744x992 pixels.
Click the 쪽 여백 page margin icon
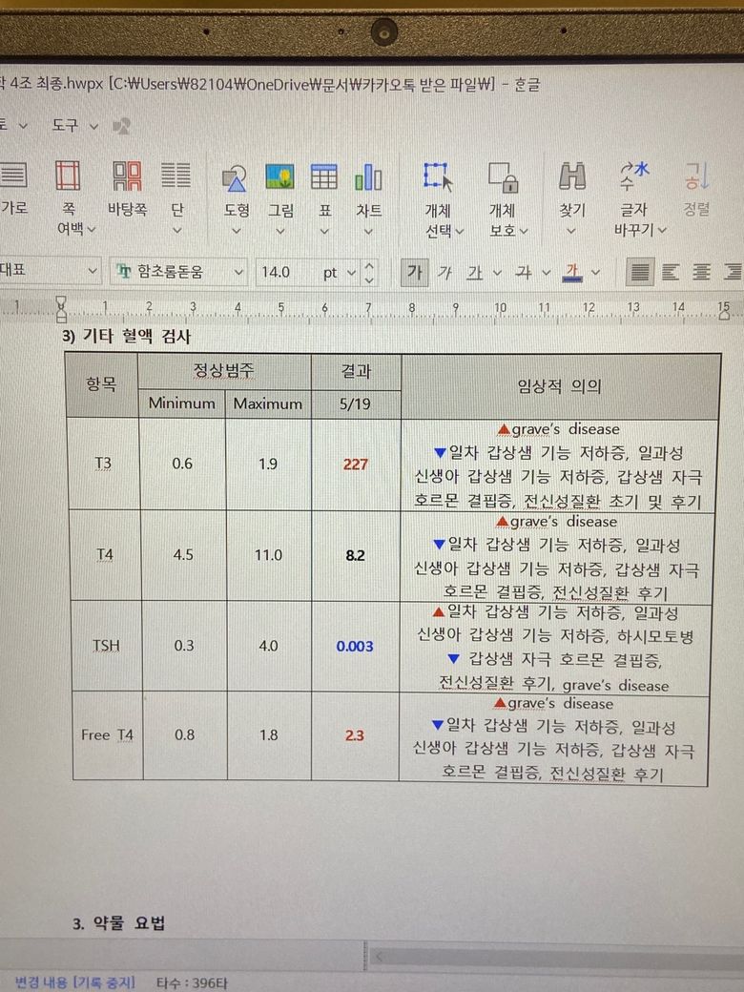point(68,177)
